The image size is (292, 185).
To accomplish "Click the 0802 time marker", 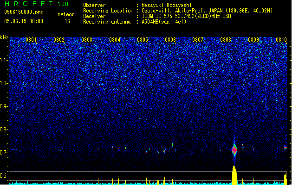I will pos(59,40).
